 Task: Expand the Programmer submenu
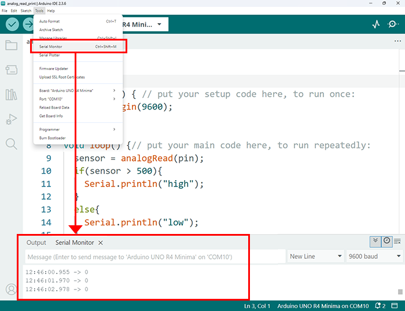pyautogui.click(x=78, y=130)
